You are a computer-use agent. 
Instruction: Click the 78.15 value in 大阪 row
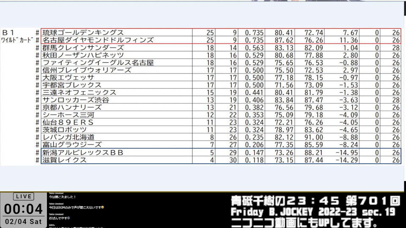pos(314,78)
